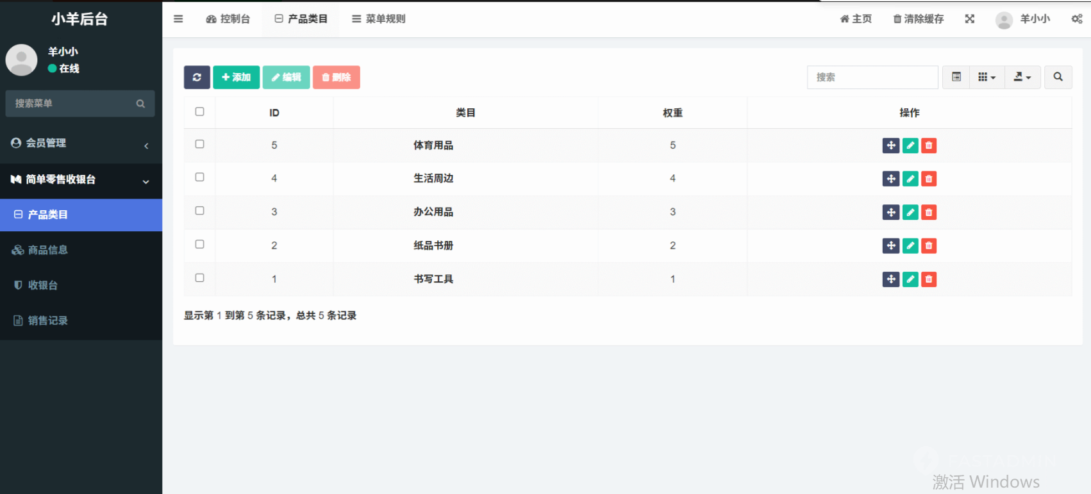
Task: Click the 编辑 toolbar button
Action: pyautogui.click(x=287, y=78)
